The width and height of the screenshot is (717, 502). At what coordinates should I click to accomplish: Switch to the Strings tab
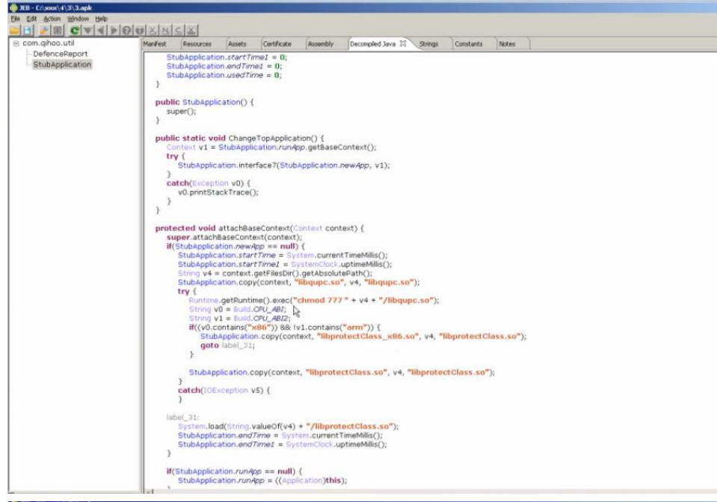point(428,44)
